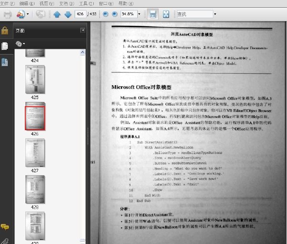Click code line 'End Sub'
The image size is (287, 244).
point(143,201)
